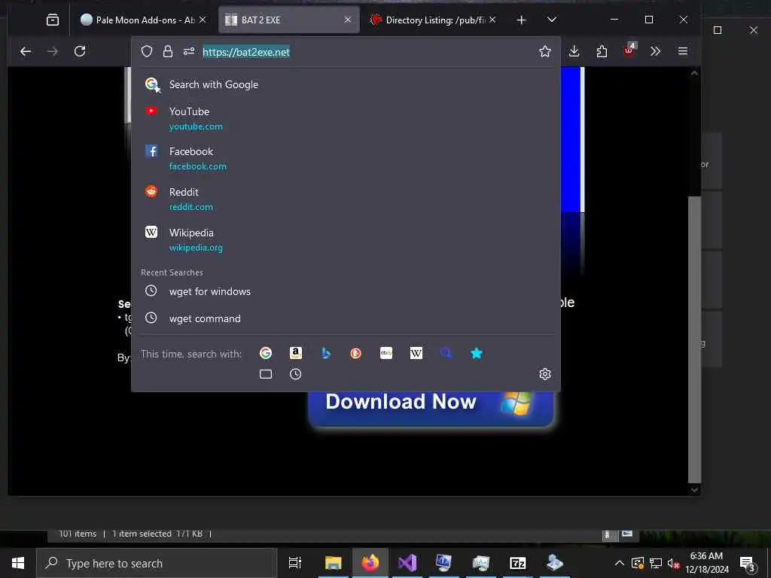Open Windows Start menu
771x578 pixels.
coord(18,563)
